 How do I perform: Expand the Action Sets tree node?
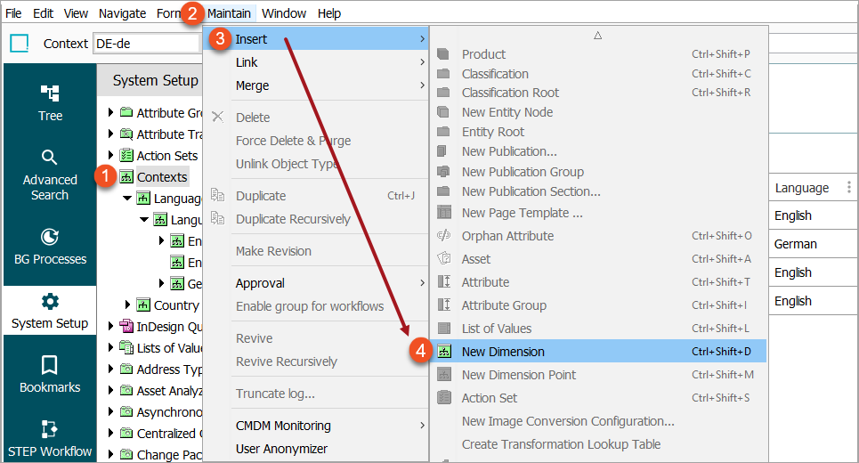[111, 156]
